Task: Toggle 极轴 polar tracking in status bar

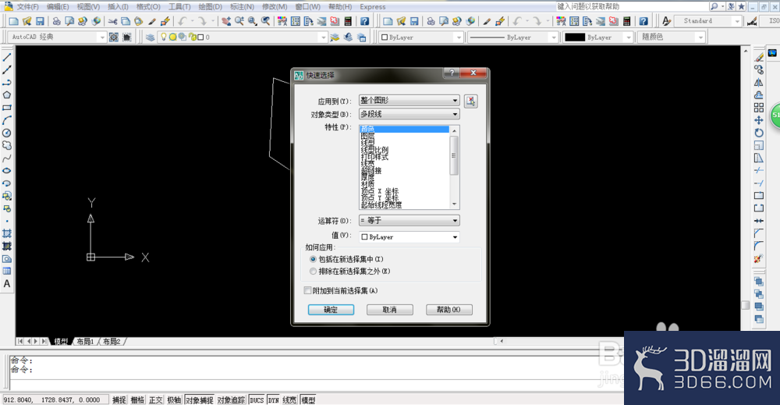Action: 174,400
